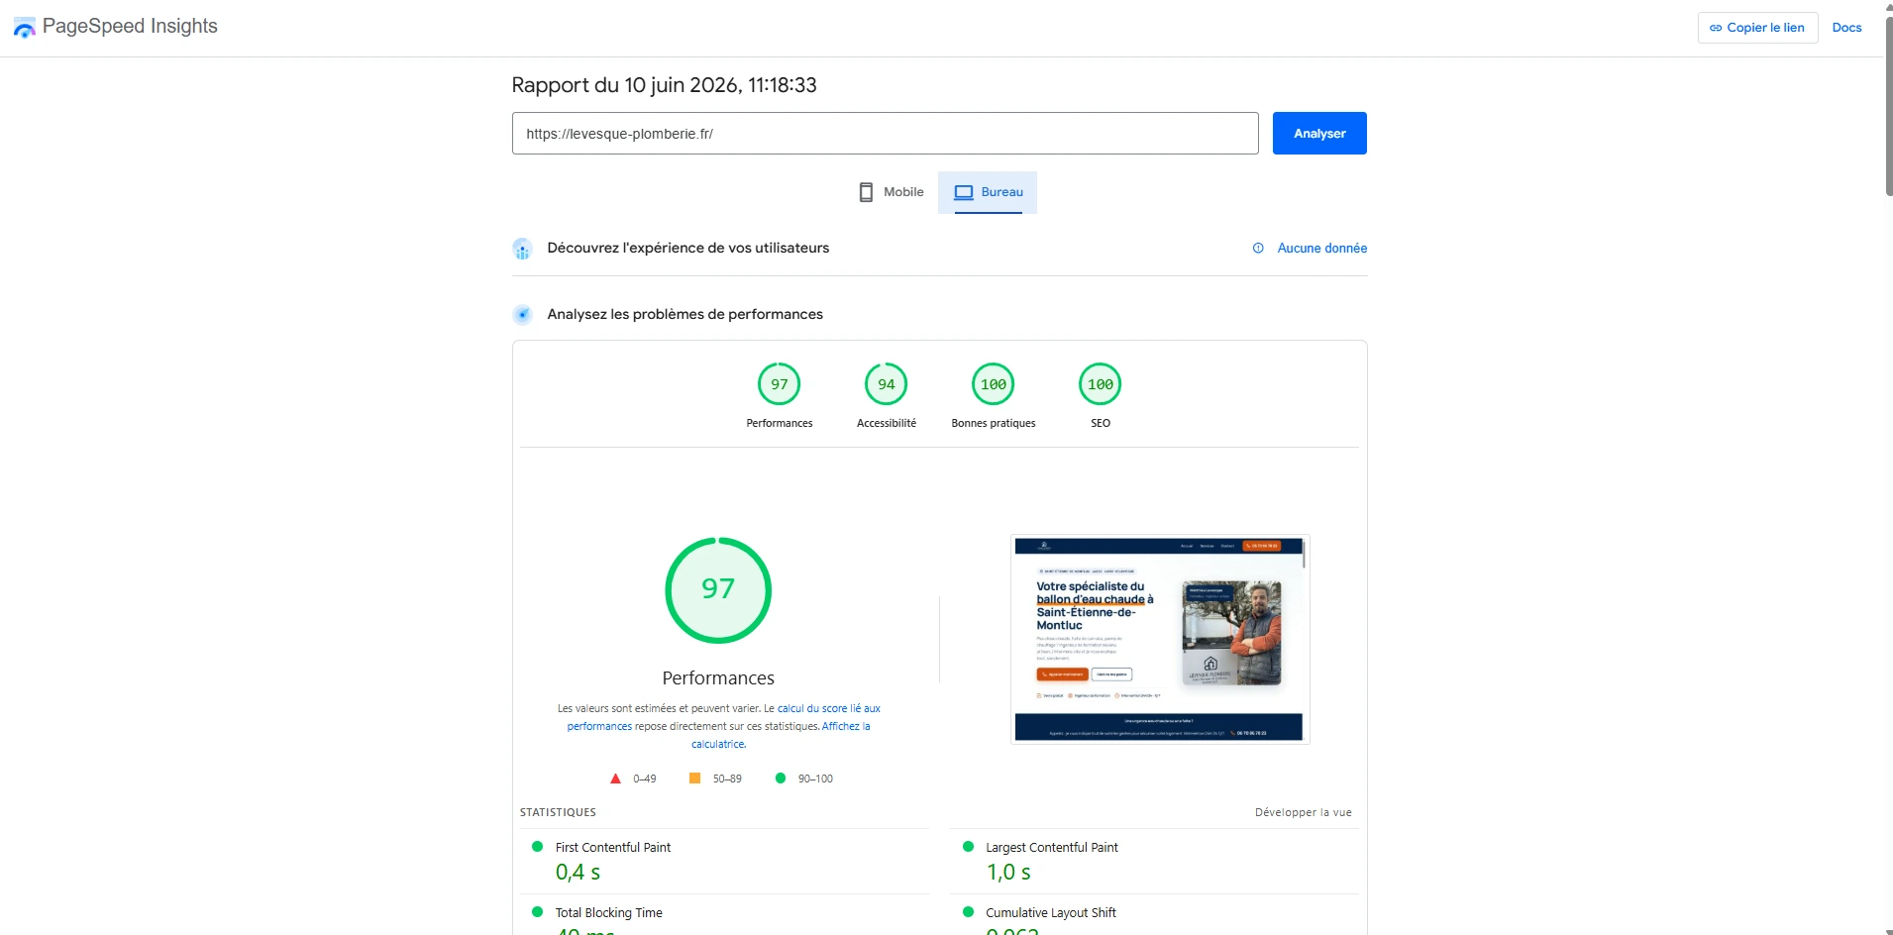Image resolution: width=1893 pixels, height=935 pixels.
Task: Click the info icon beside Aucune donnée
Action: click(1258, 248)
